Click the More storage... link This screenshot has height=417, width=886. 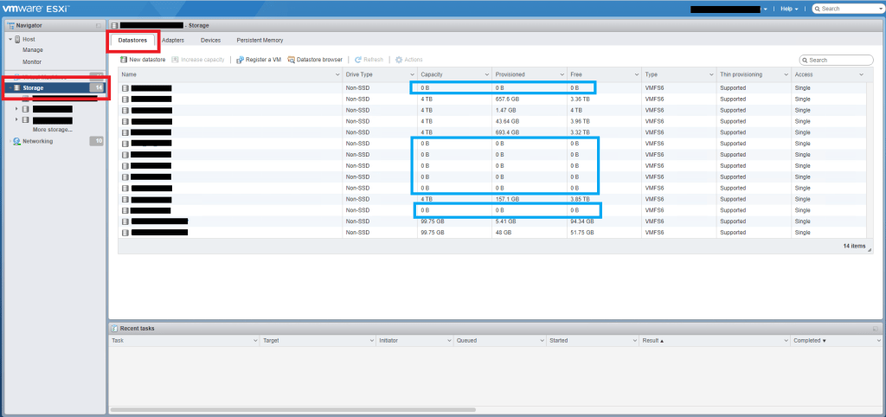53,130
